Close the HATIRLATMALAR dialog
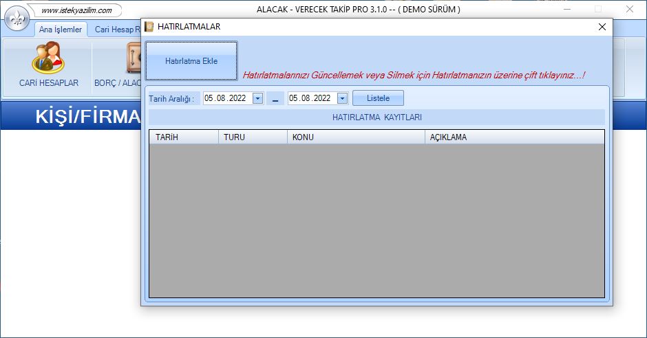The width and height of the screenshot is (647, 338). tap(602, 27)
